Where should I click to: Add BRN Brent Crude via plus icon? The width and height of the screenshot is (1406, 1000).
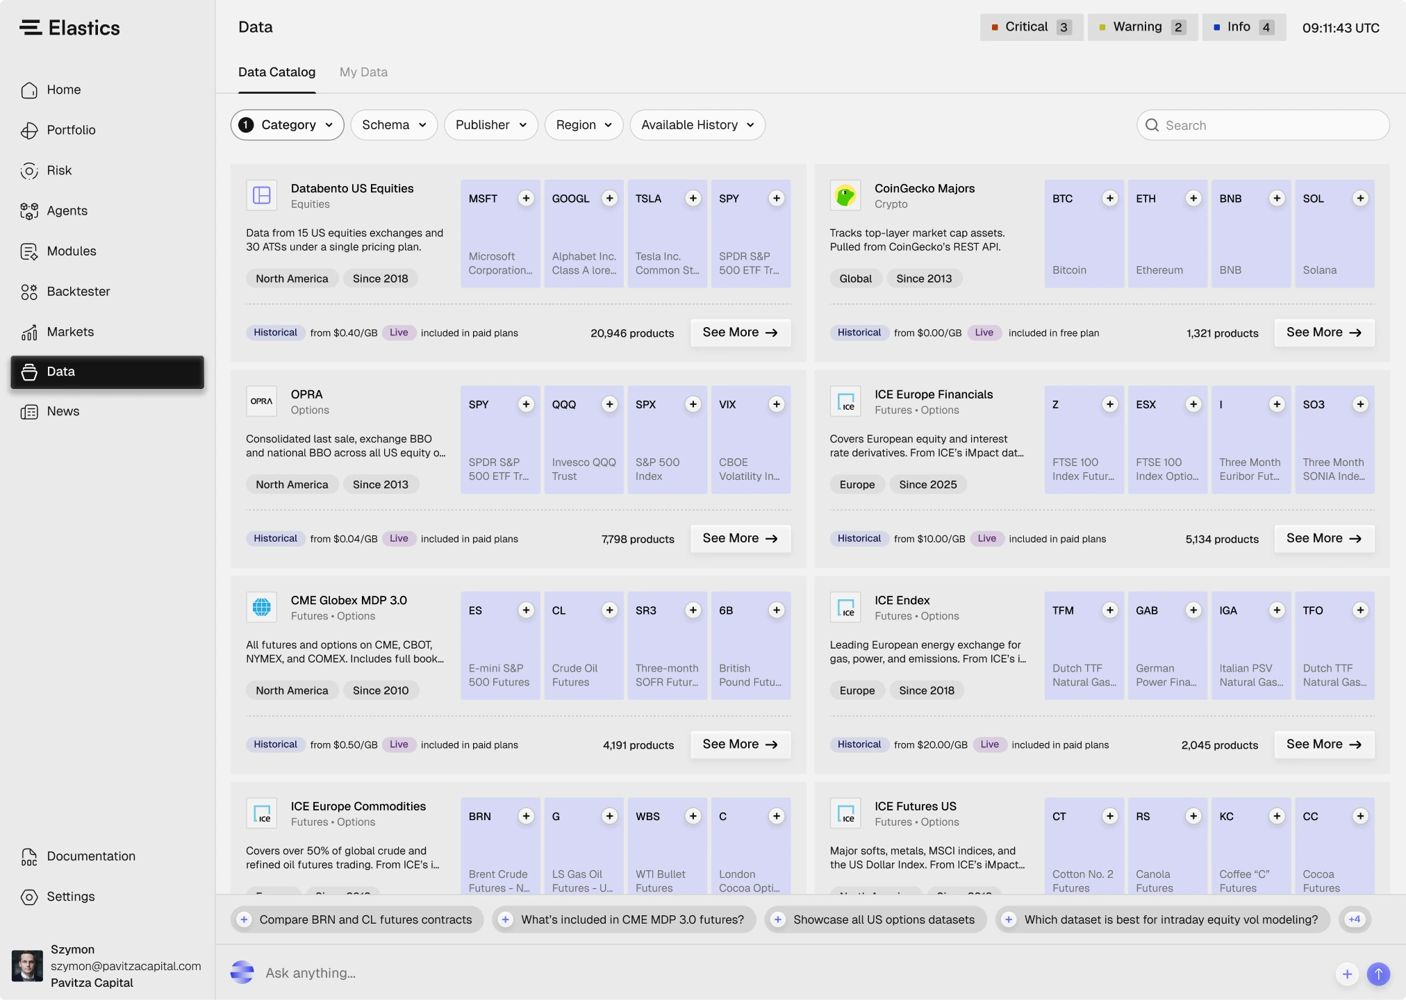click(527, 816)
